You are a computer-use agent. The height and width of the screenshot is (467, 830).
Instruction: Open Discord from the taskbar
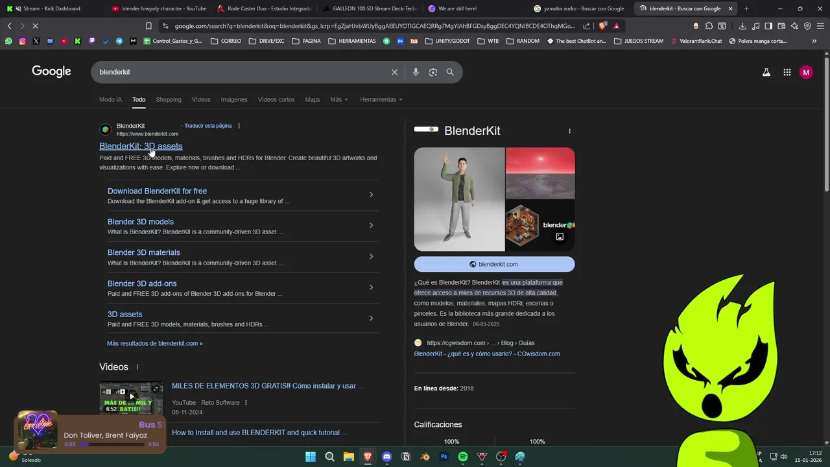point(387,457)
